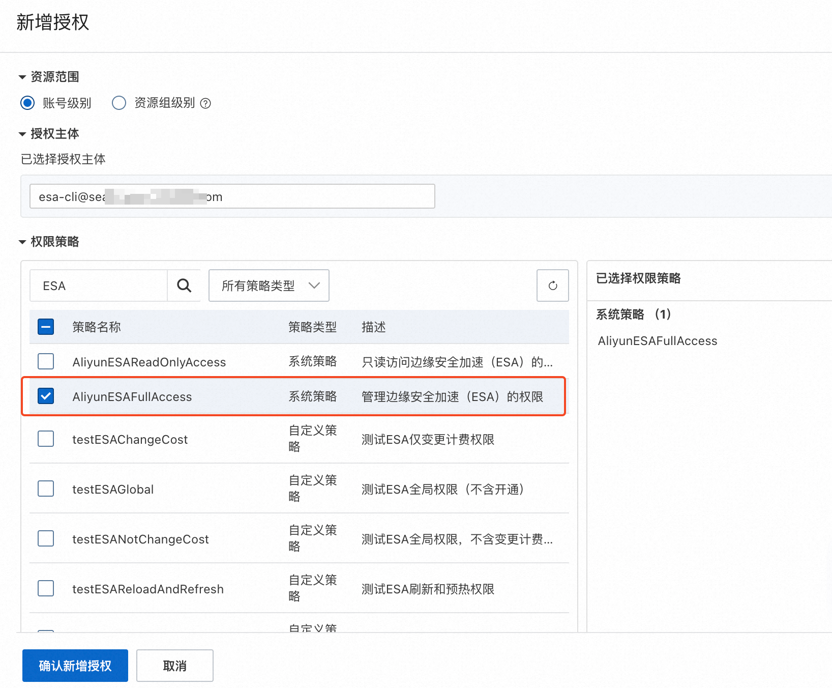Click the refresh policy list icon

point(553,285)
